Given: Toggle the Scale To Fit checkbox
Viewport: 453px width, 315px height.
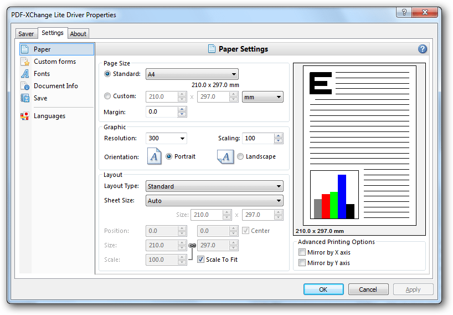Looking at the screenshot, I should coord(200,260).
